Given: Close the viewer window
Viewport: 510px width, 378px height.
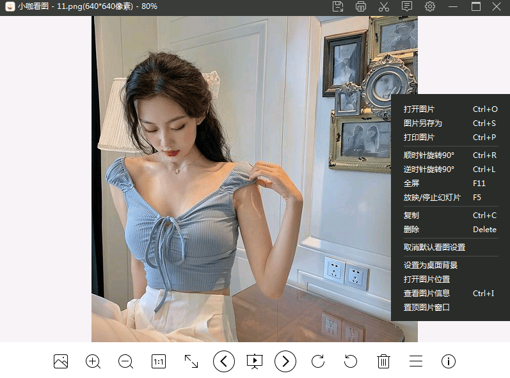Looking at the screenshot, I should 497,6.
